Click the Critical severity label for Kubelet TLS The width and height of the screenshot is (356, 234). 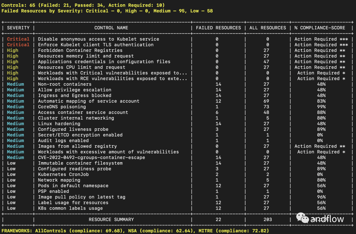(18, 45)
